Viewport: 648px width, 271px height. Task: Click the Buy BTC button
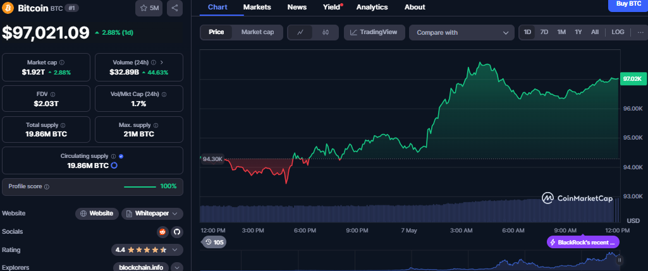[627, 4]
